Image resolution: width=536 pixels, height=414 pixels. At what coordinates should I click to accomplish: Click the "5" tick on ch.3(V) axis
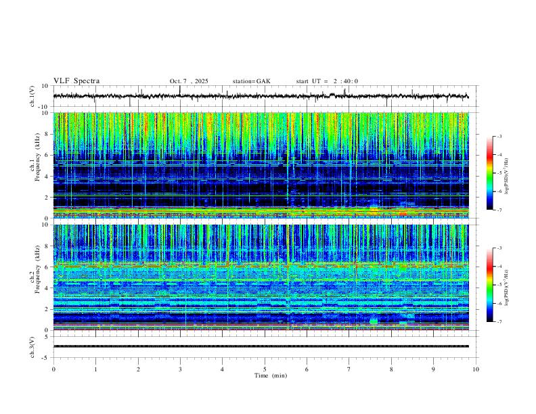pos(47,336)
